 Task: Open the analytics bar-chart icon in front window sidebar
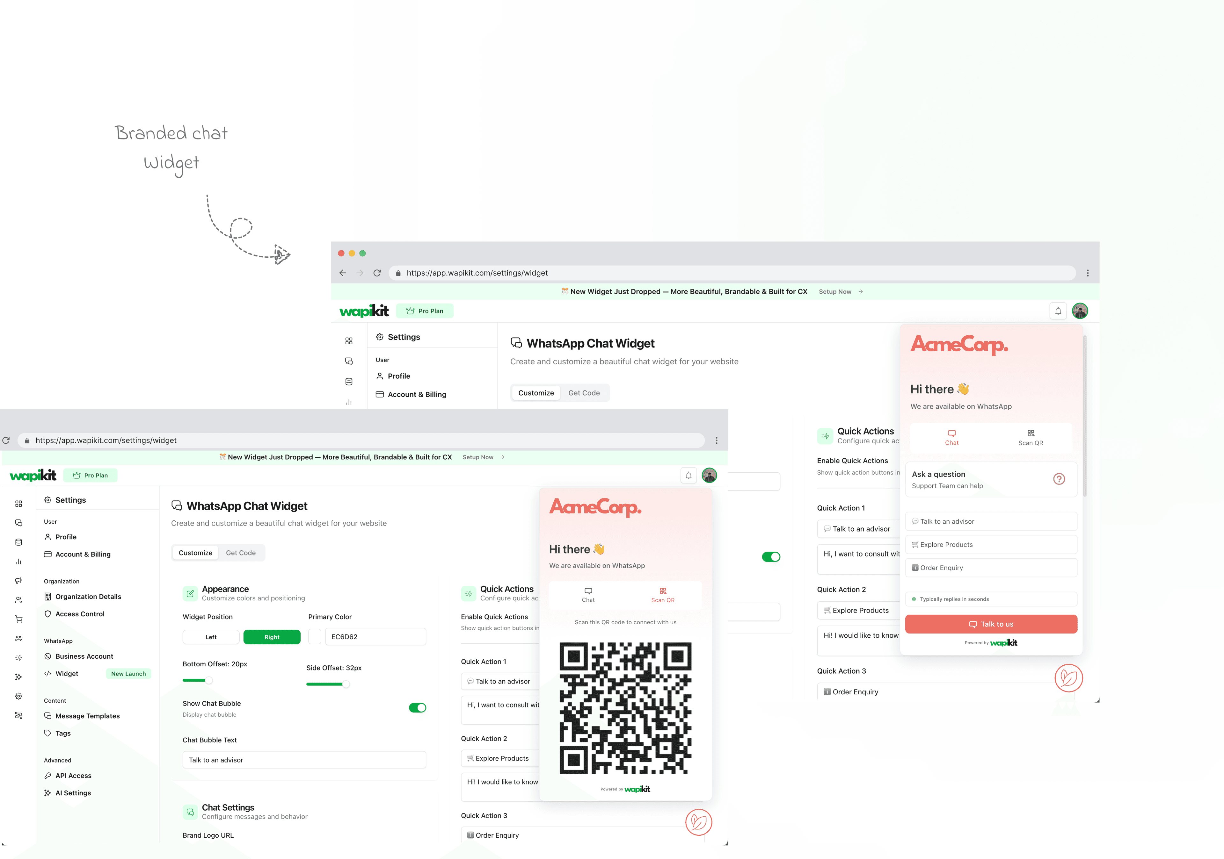(19, 561)
